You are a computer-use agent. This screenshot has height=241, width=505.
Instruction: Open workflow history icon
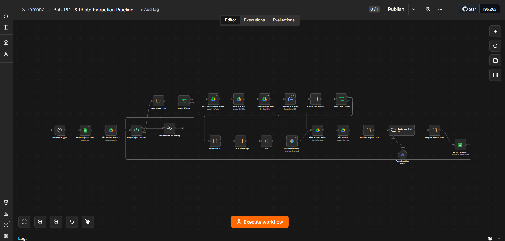428,9
